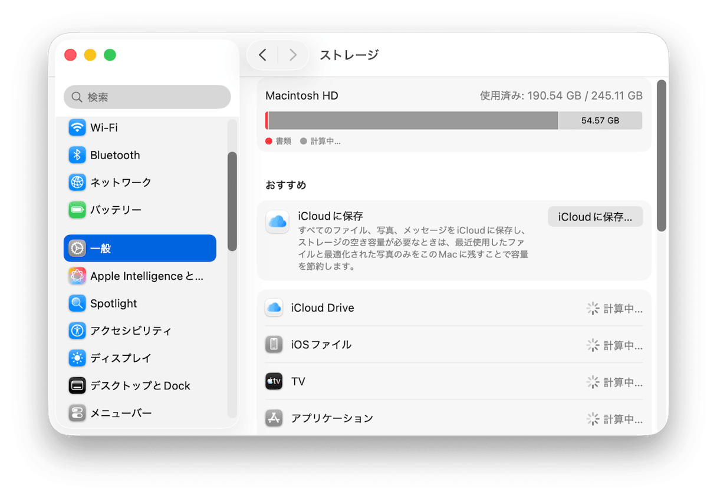The width and height of the screenshot is (717, 499).
Task: Open デスクトップとDock settings
Action: click(140, 386)
